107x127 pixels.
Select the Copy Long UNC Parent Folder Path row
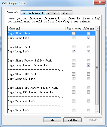(x=51, y=92)
